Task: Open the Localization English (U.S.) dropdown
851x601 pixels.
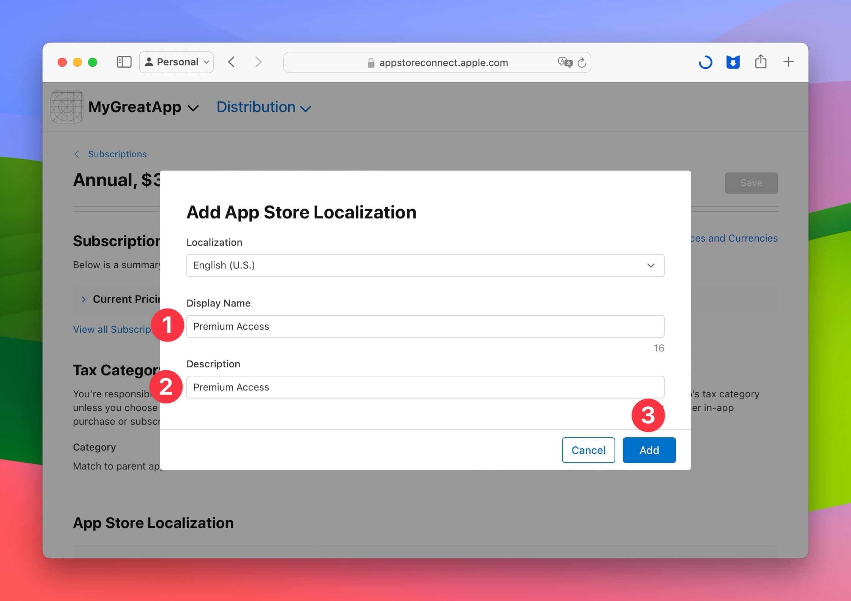Action: (425, 266)
